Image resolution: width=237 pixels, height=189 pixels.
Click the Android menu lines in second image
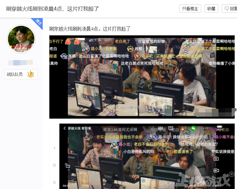point(54,182)
